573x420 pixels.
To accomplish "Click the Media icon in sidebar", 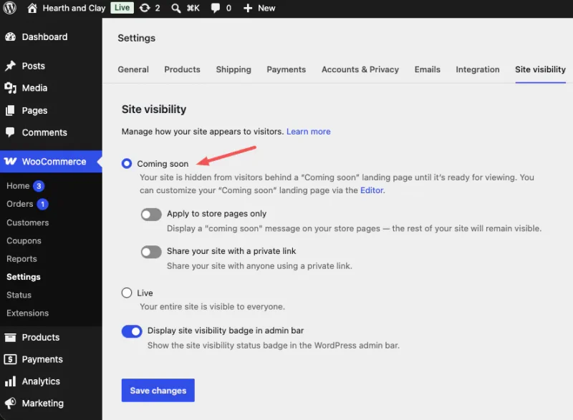I will [10, 88].
